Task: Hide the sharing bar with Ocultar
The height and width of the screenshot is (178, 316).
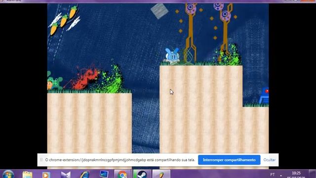Action: (269, 160)
